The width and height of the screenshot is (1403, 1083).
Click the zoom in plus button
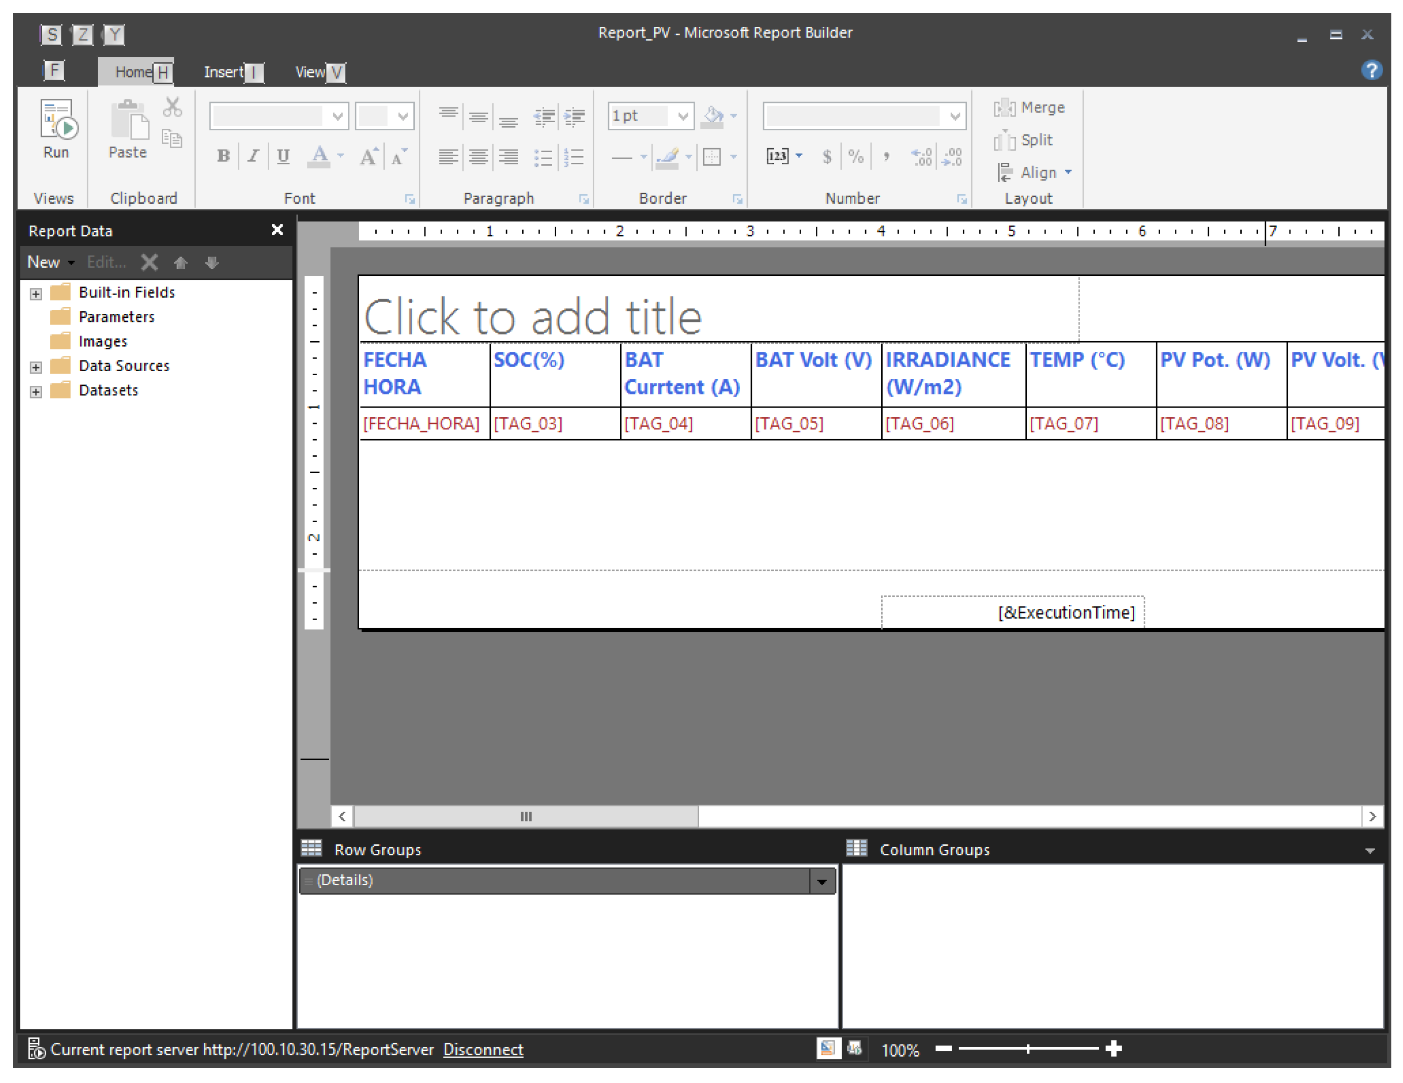coord(1114,1049)
